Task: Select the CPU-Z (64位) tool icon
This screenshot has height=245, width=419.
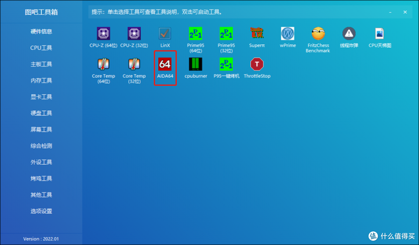Action: coord(104,34)
